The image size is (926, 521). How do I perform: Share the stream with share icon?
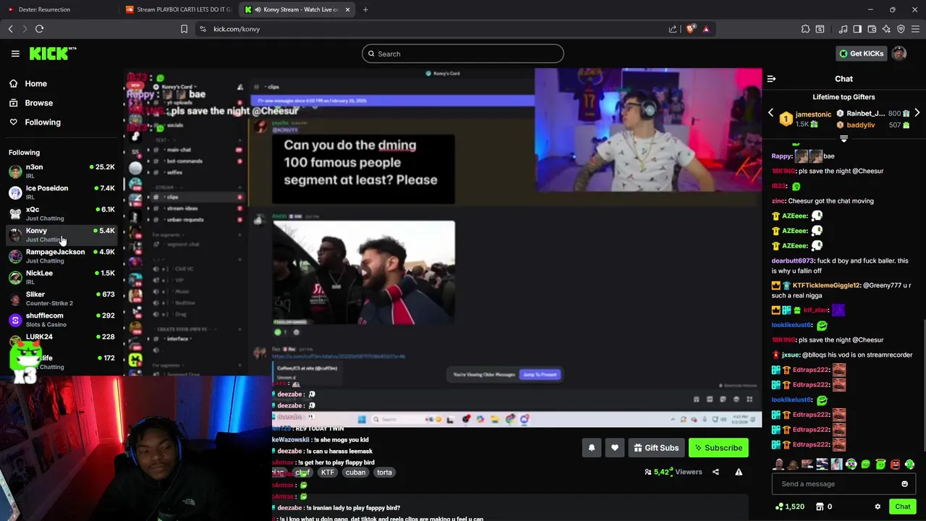pos(715,472)
